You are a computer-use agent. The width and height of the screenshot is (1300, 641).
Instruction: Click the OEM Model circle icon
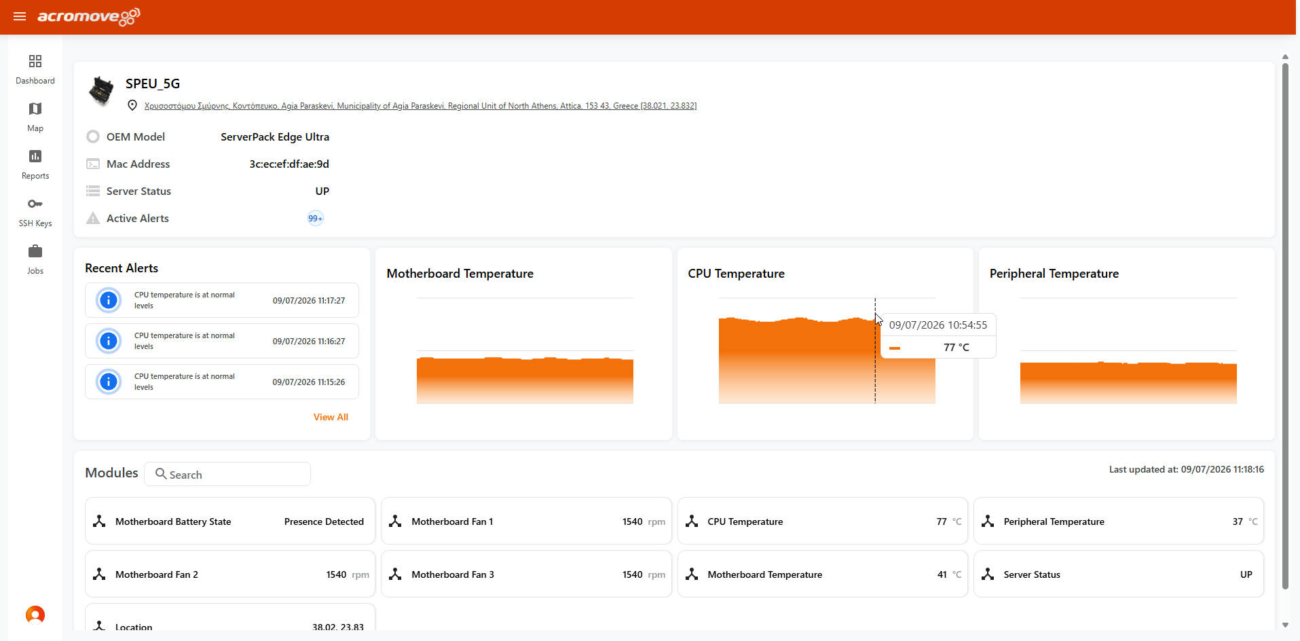click(93, 136)
